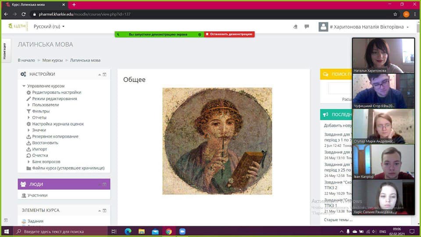Click Латинська мова breadcrumb link
The width and height of the screenshot is (421, 237).
pyautogui.click(x=85, y=60)
